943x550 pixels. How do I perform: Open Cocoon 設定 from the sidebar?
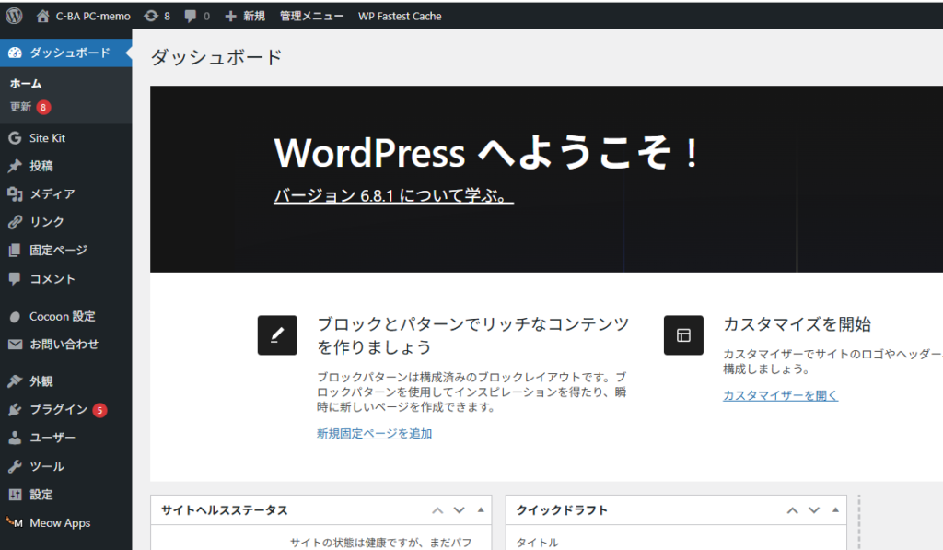62,316
